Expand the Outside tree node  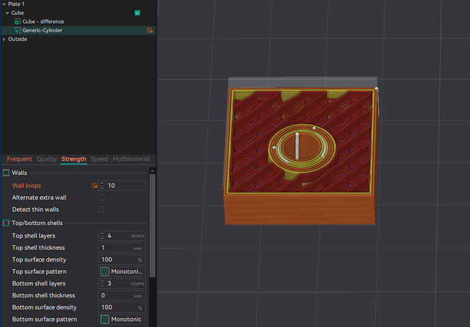(x=4, y=40)
